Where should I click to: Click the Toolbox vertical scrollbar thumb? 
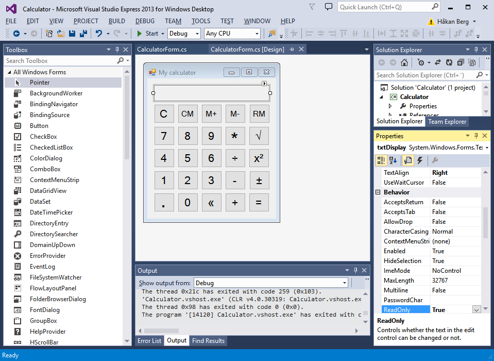pos(127,117)
